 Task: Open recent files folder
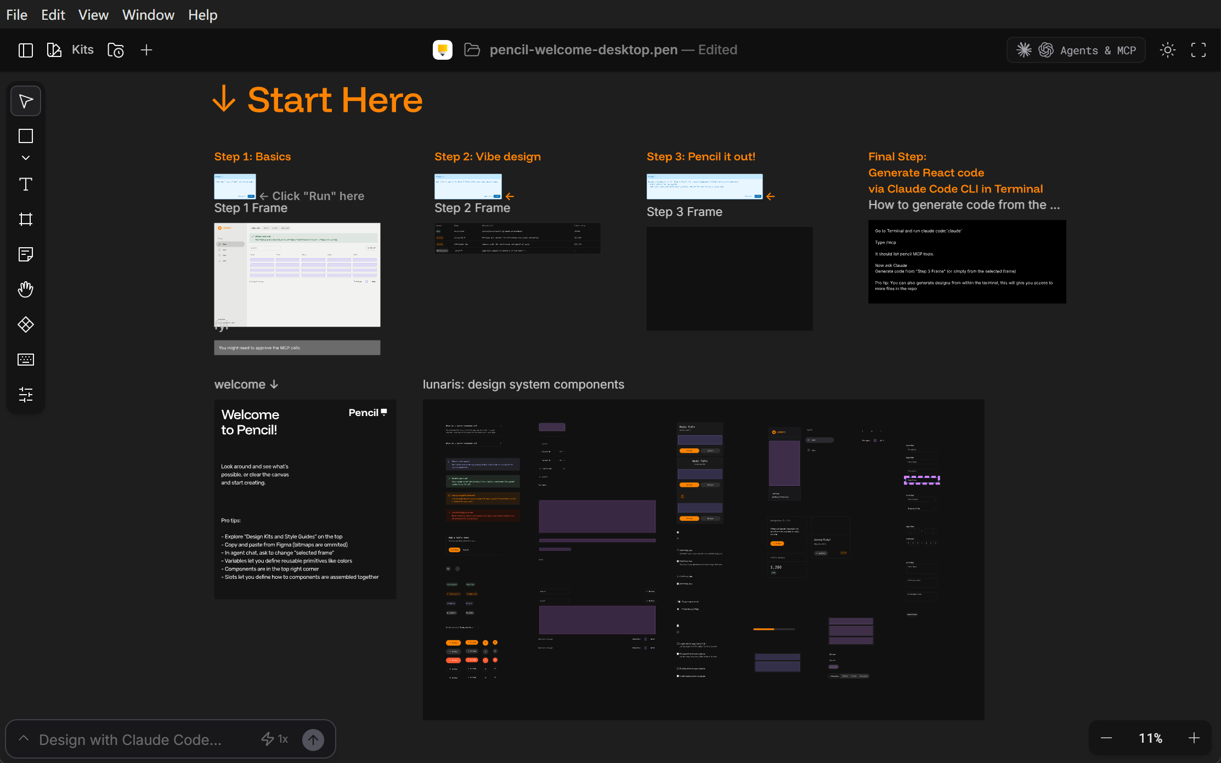click(x=116, y=50)
